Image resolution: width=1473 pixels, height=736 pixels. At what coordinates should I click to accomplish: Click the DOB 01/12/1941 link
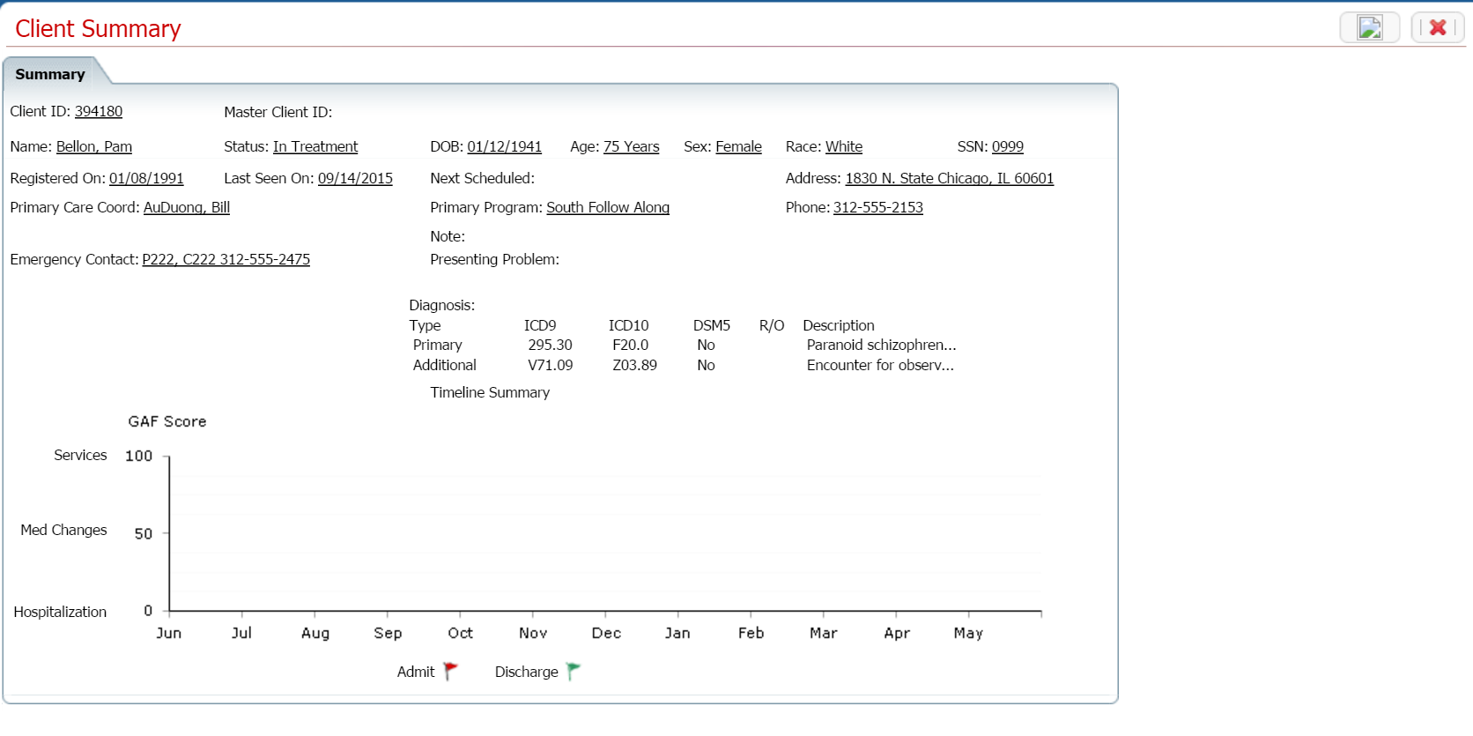coord(504,146)
